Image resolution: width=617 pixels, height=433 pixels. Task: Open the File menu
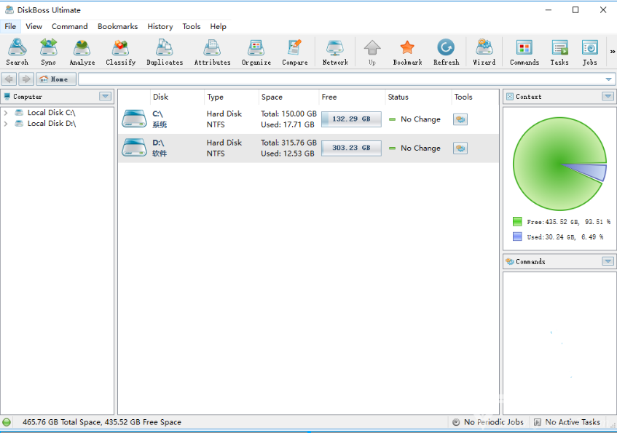(10, 26)
